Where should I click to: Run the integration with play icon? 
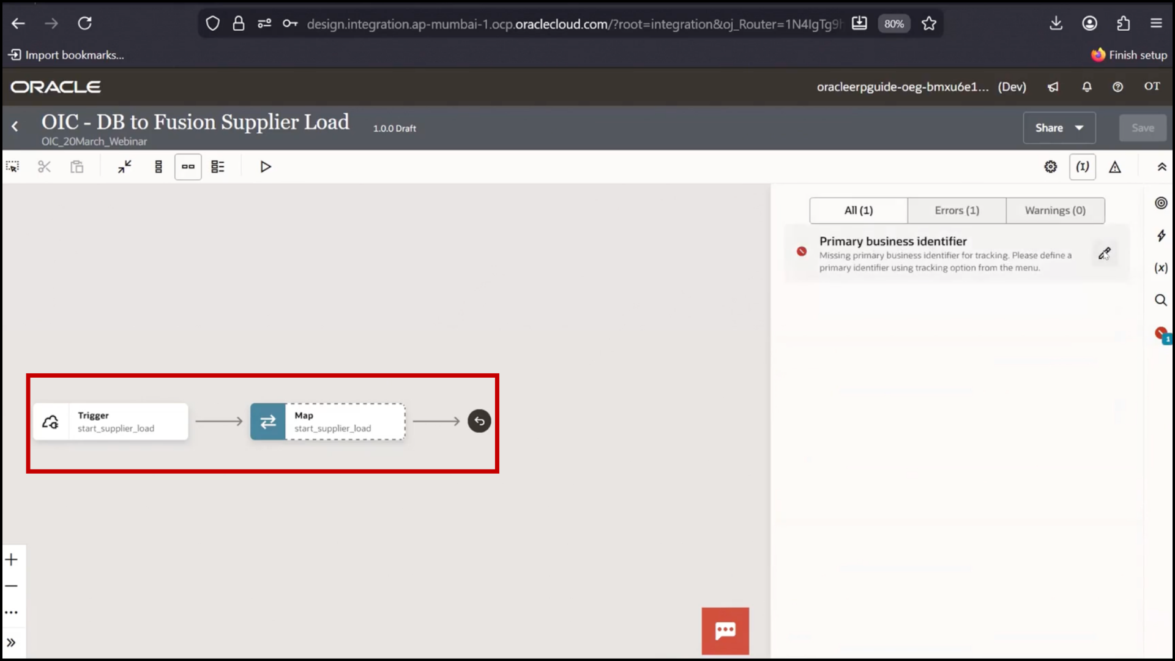click(266, 166)
